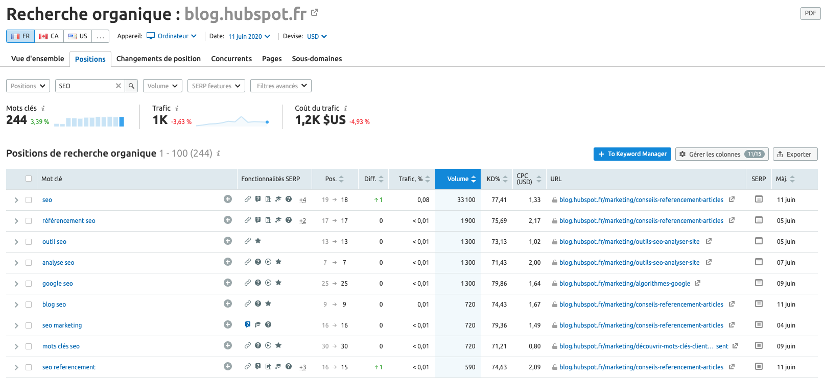Open Filtres avancés dropdown
The height and width of the screenshot is (378, 825).
click(x=281, y=86)
